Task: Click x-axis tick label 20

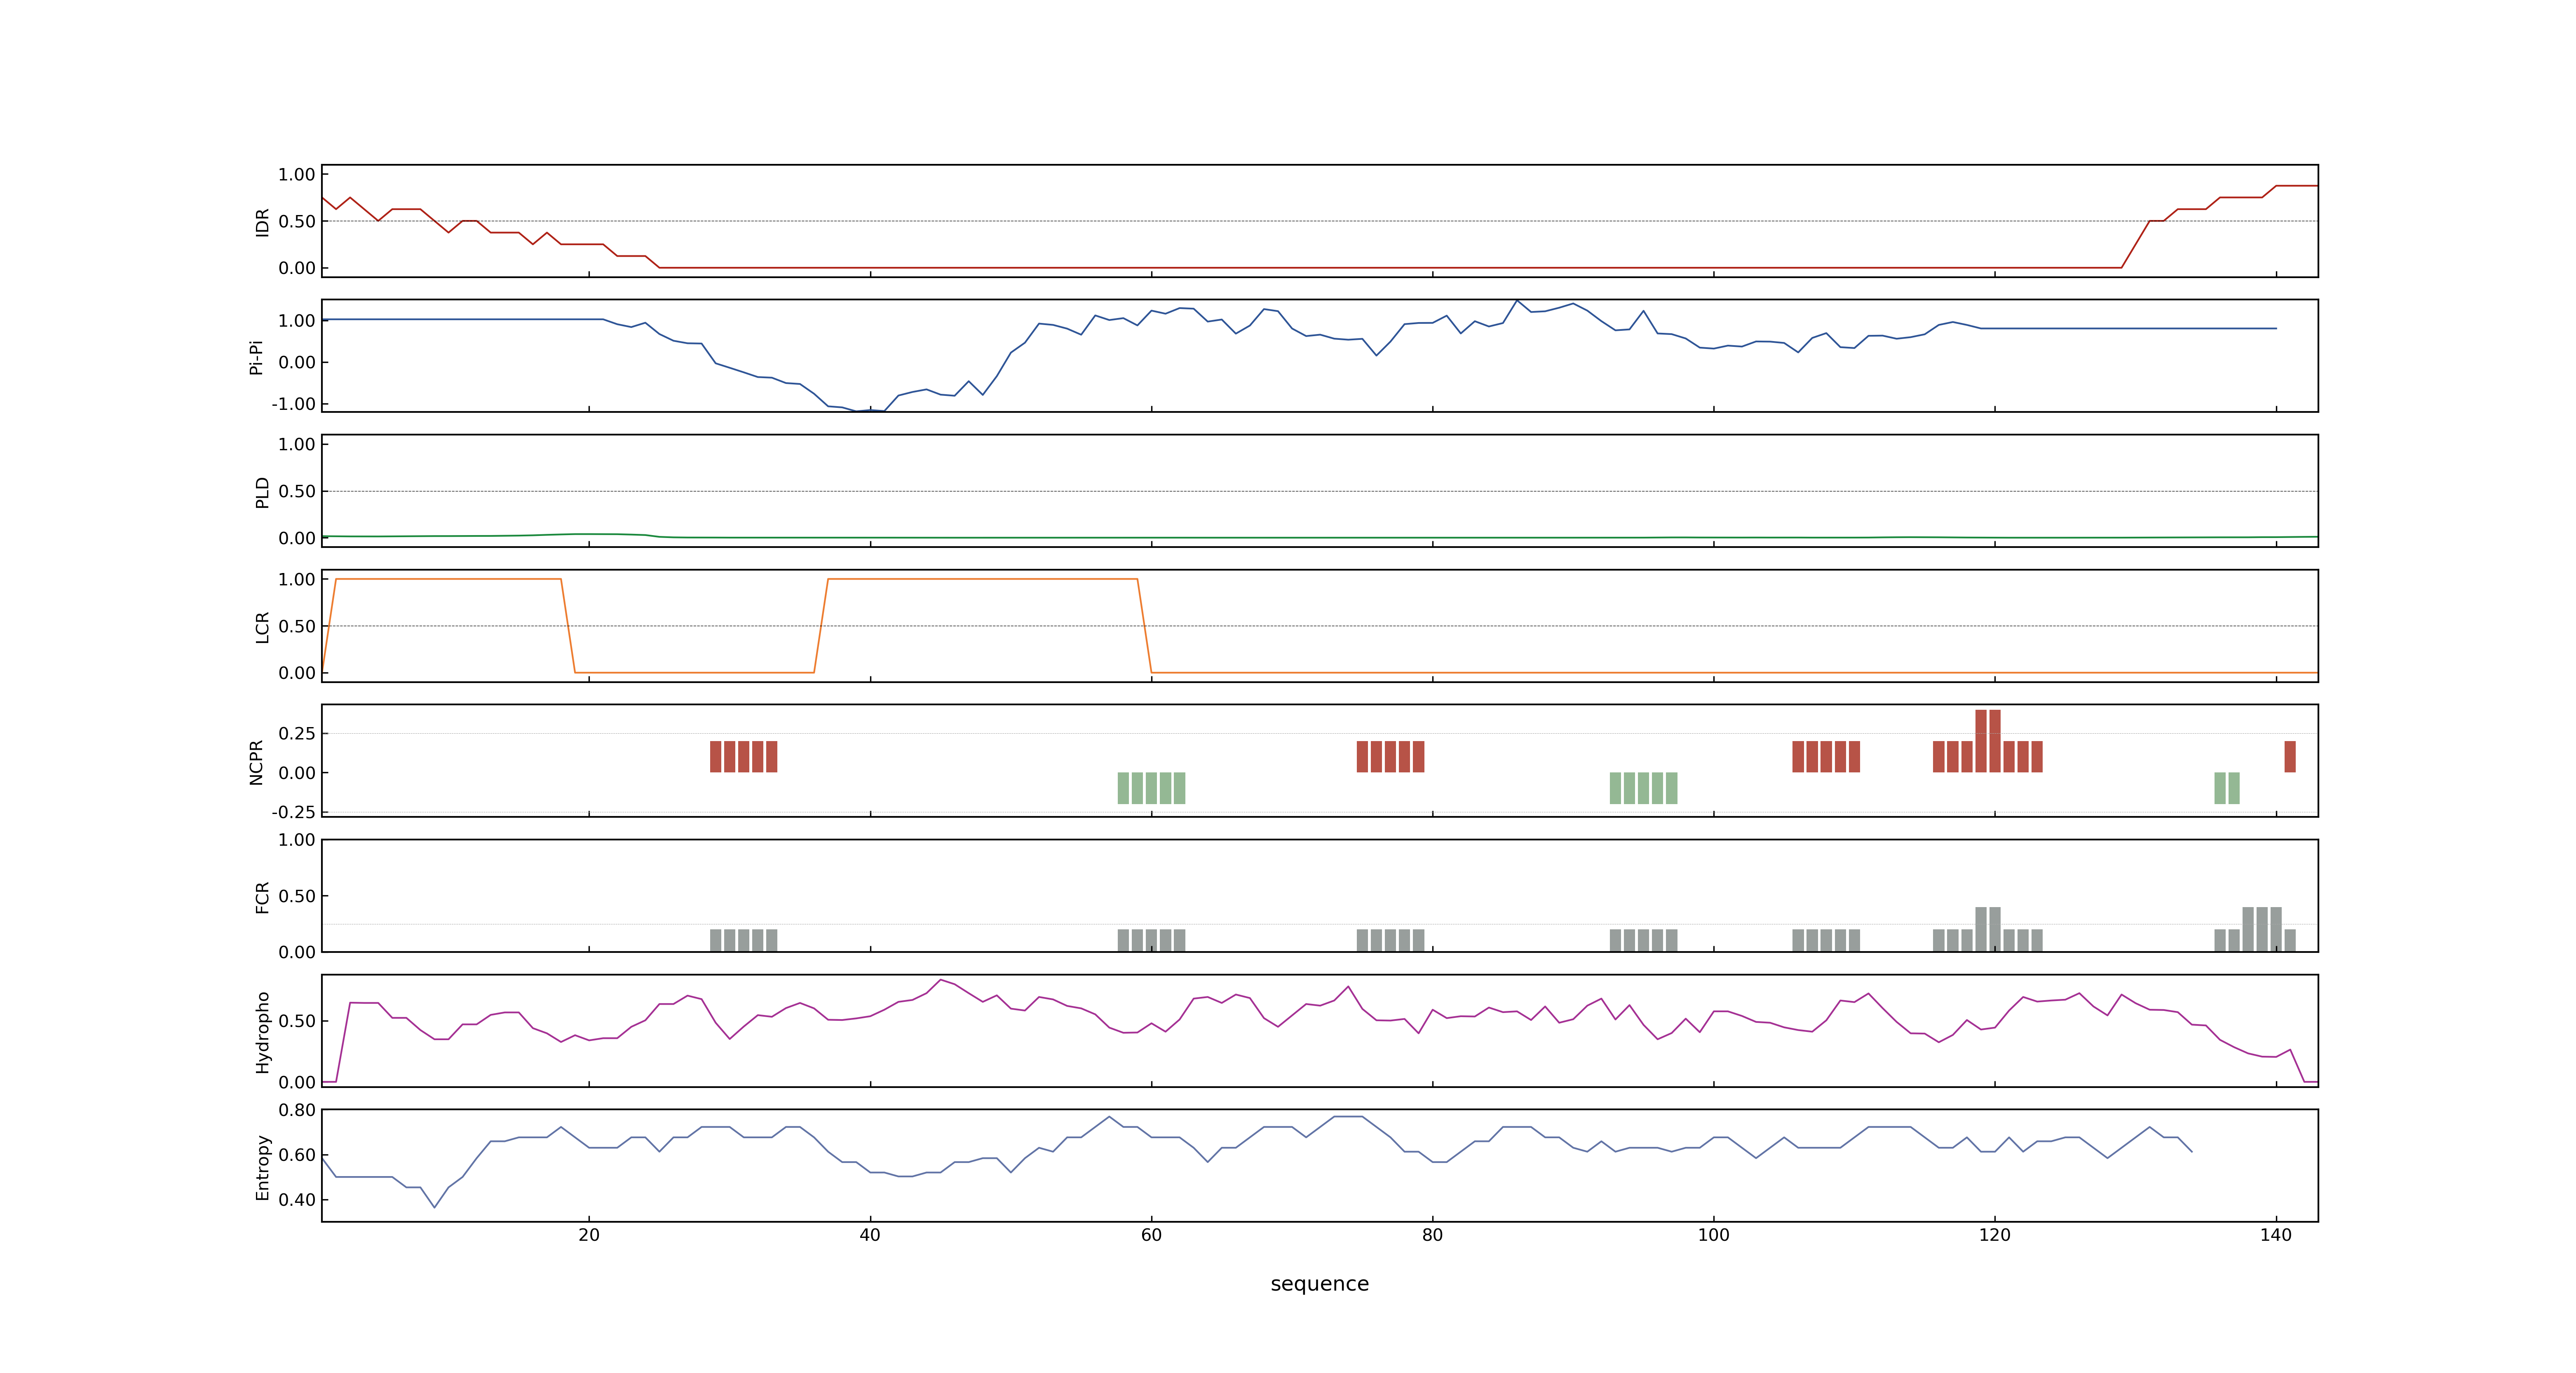Action: pos(589,1235)
